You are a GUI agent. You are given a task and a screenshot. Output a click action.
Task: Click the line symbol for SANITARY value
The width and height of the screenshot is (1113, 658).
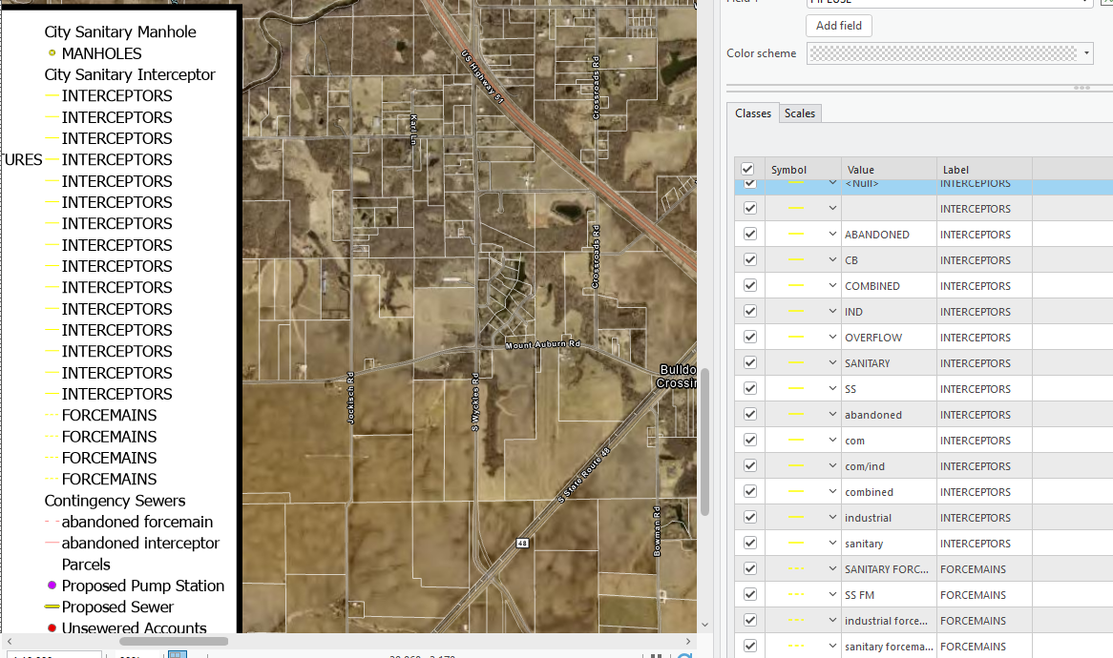click(796, 363)
